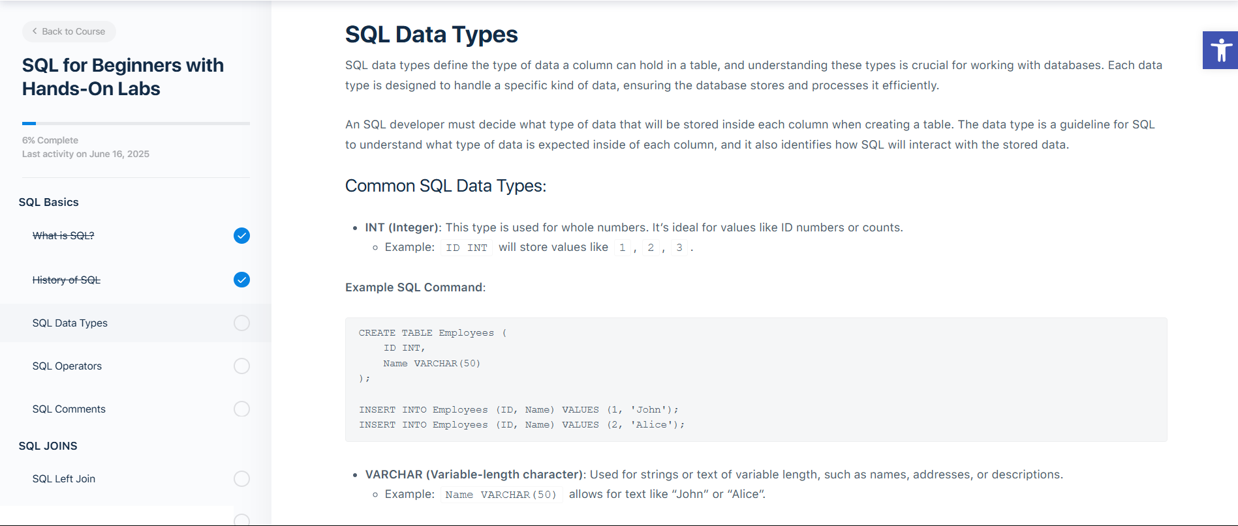This screenshot has height=526, width=1238.
Task: Open the SQL Operators lesson
Action: pyautogui.click(x=67, y=366)
